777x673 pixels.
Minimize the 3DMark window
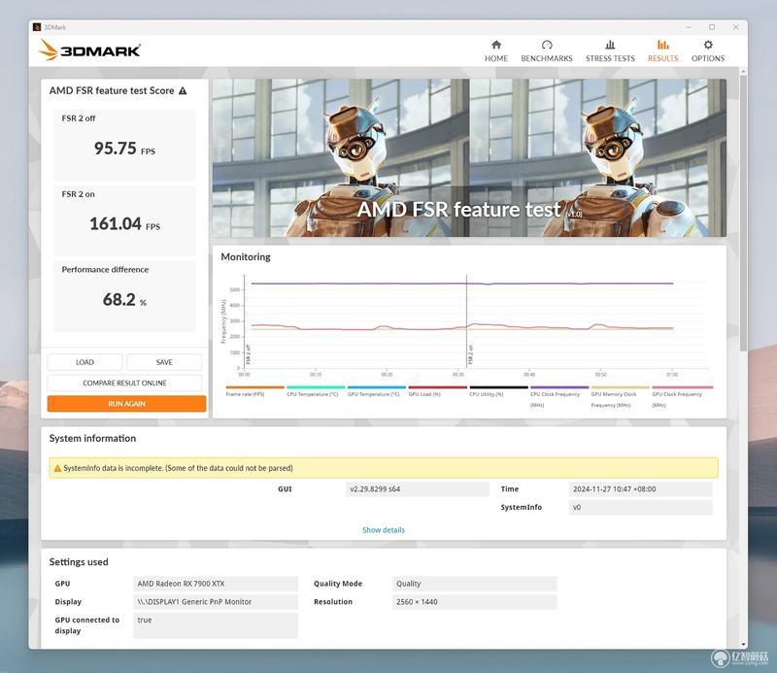coord(689,27)
